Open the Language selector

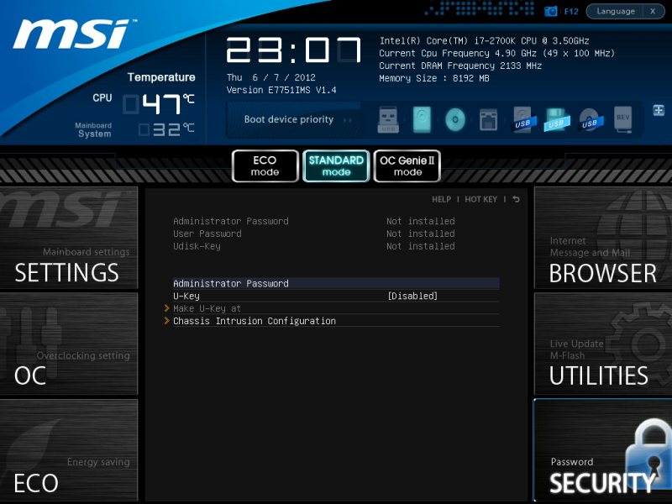click(x=616, y=12)
